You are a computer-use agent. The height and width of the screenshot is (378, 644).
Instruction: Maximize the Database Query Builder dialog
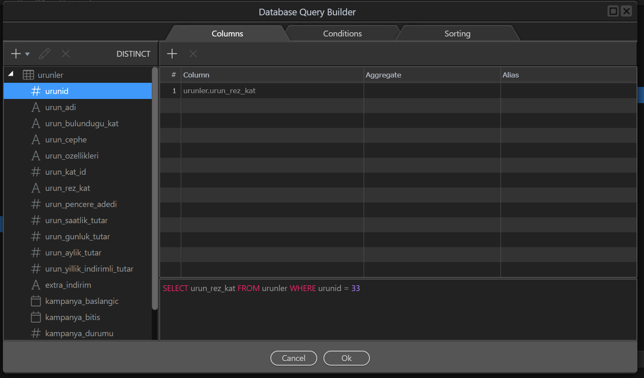(613, 11)
